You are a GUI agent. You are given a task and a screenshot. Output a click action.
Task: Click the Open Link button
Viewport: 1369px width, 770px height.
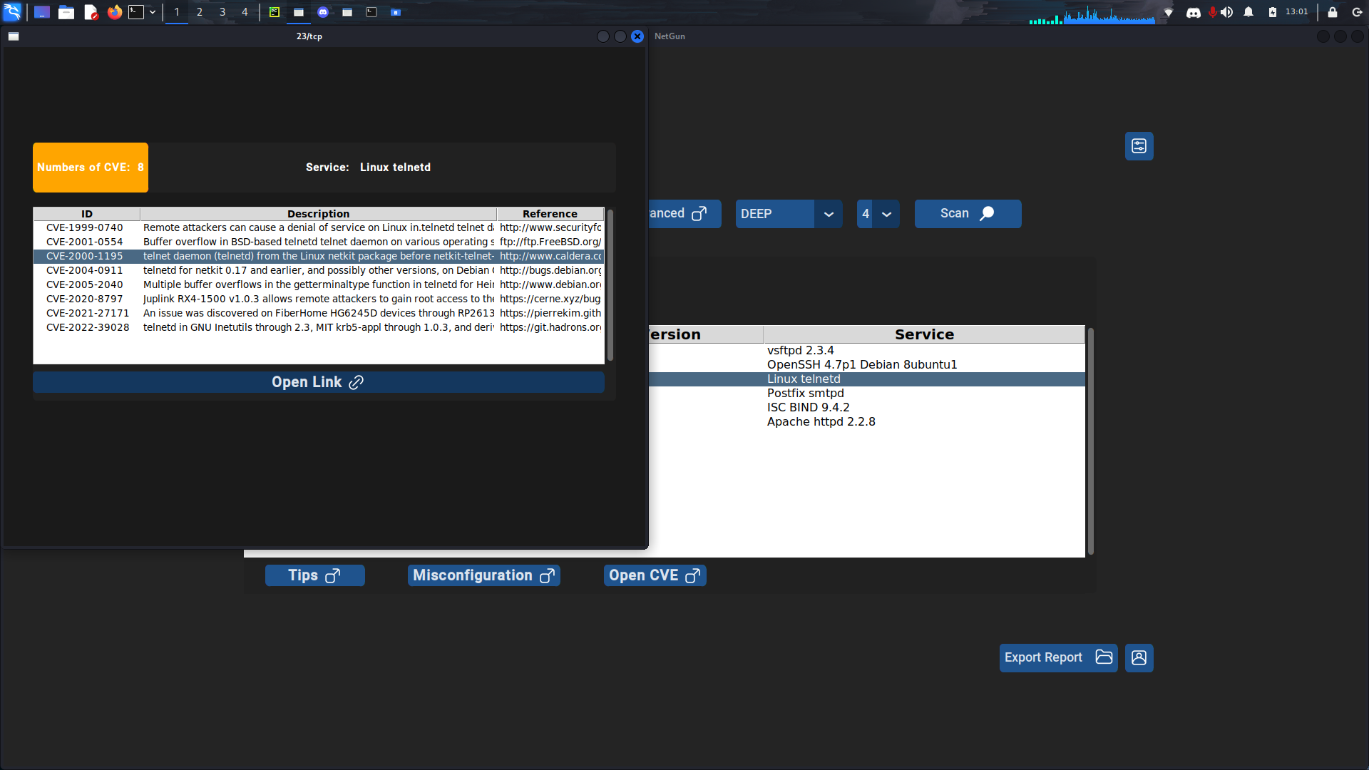click(x=318, y=382)
